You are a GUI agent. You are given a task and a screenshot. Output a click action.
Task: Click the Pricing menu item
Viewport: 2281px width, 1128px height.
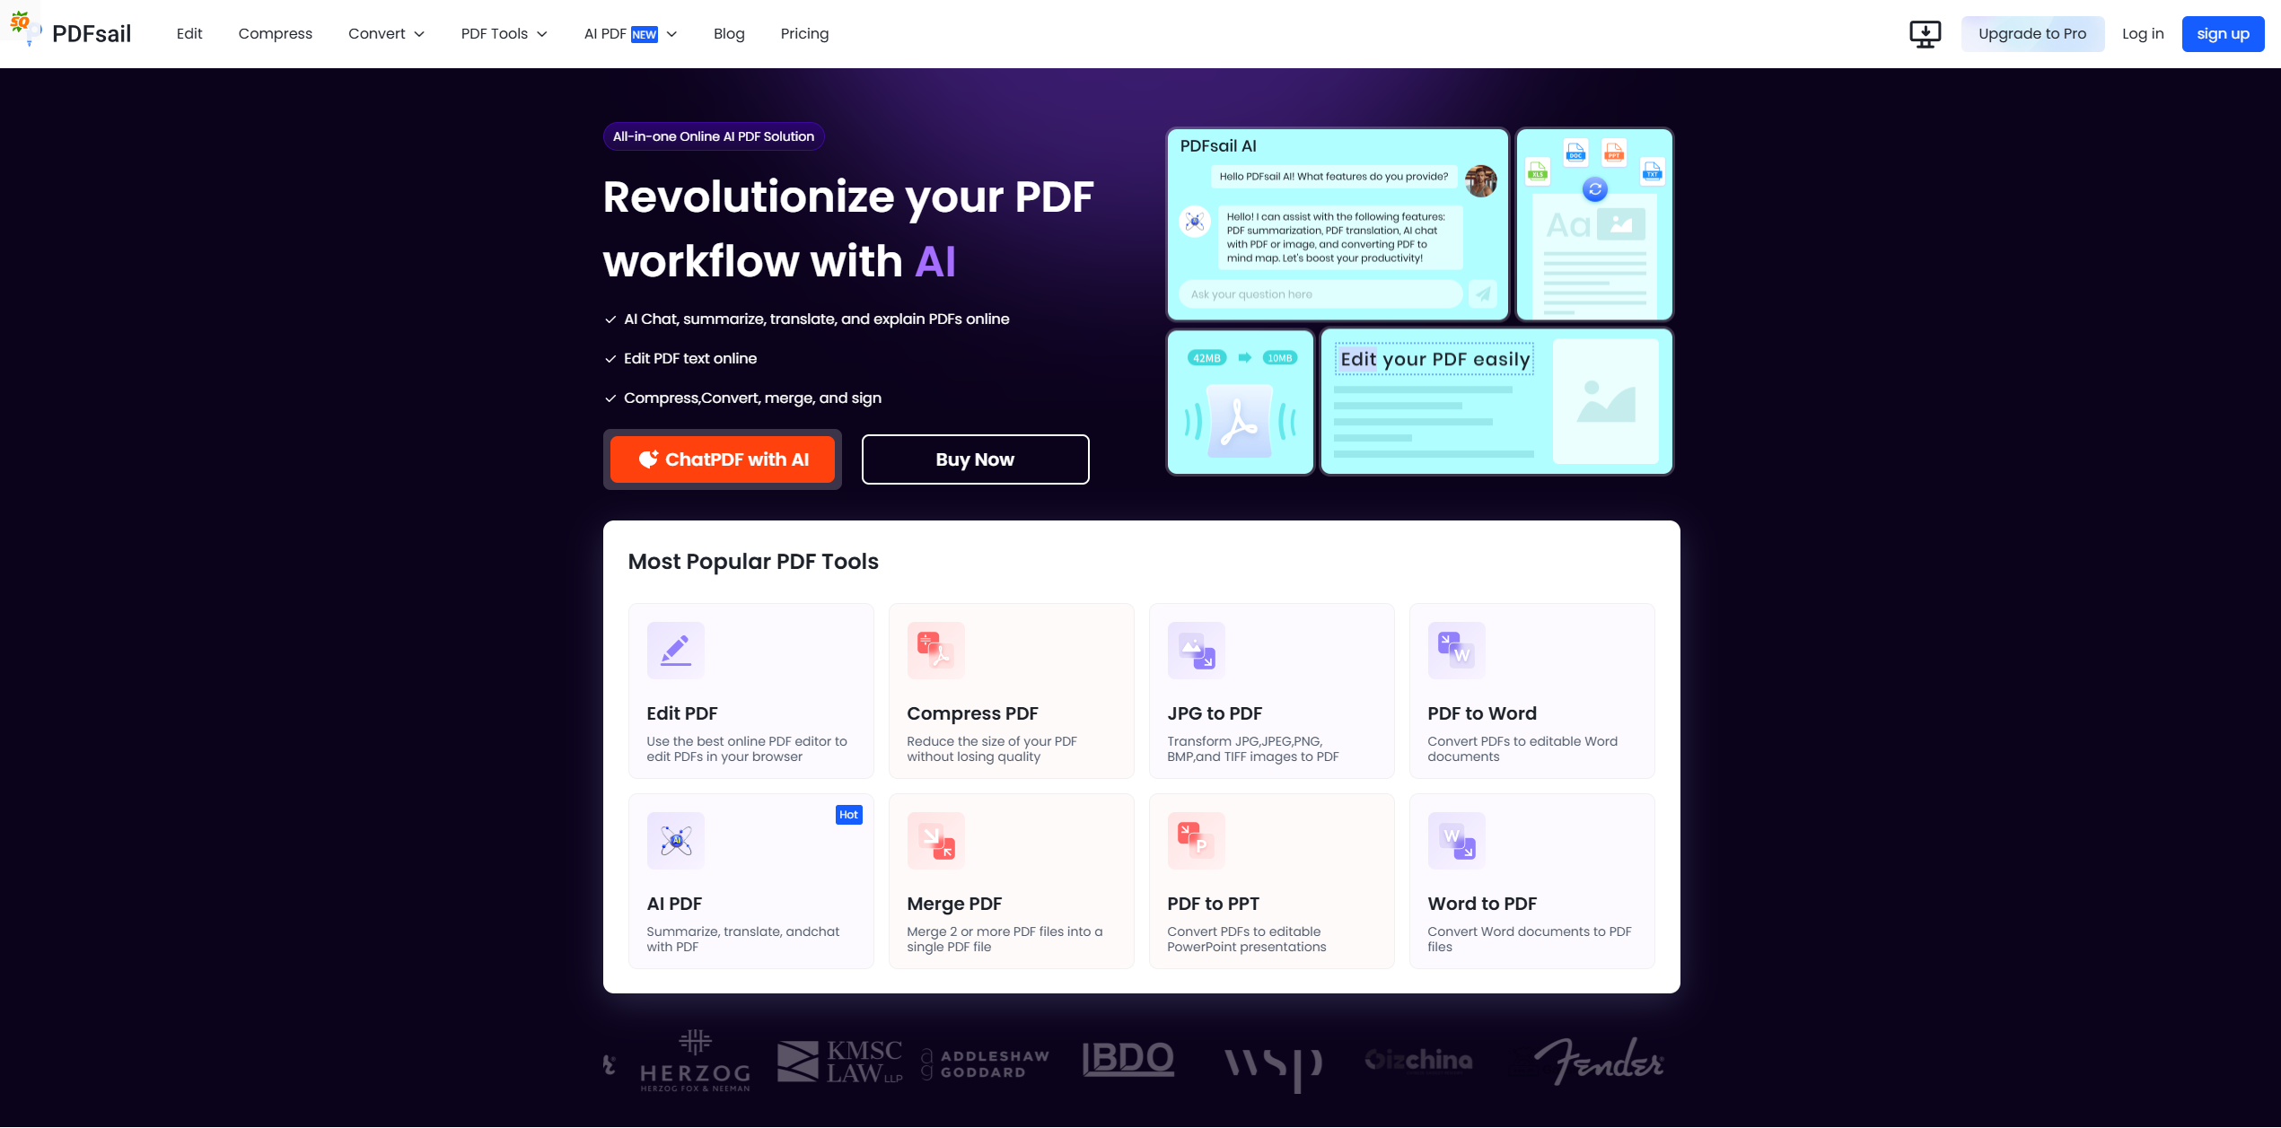point(804,33)
